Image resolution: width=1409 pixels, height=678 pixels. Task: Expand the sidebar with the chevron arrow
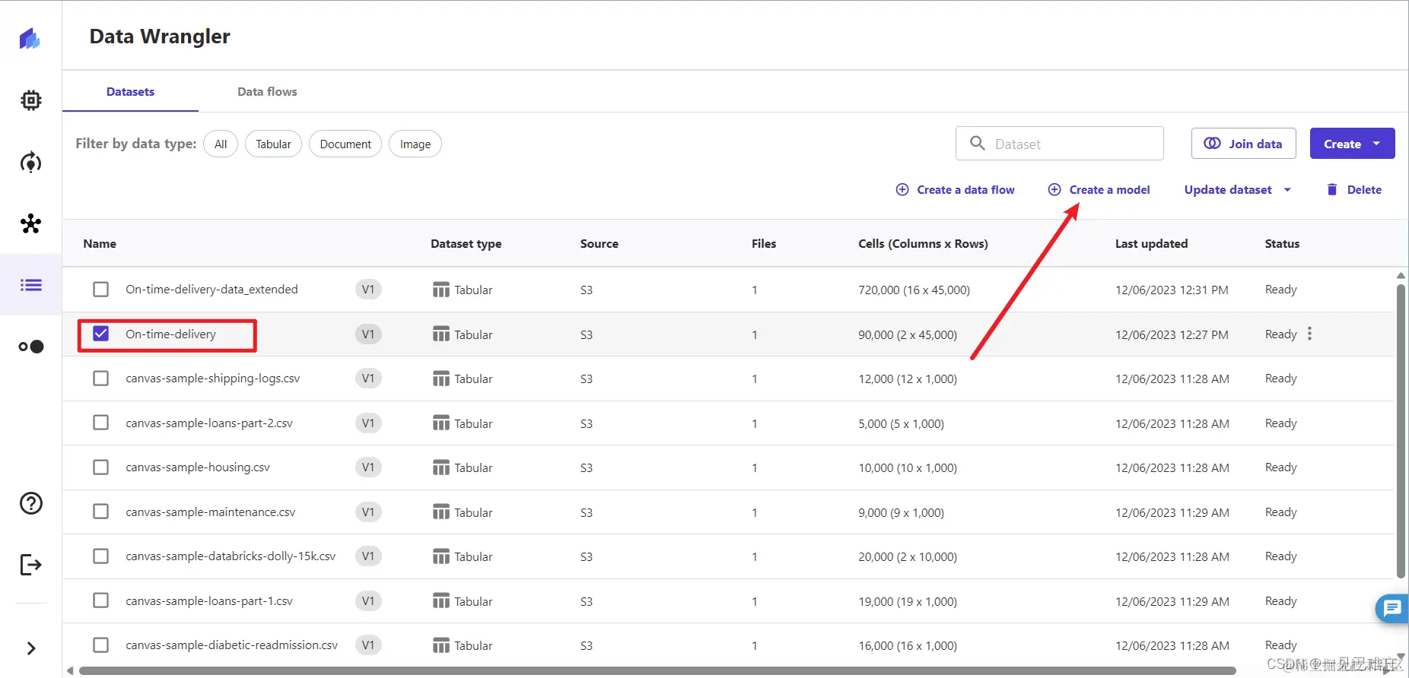(31, 648)
